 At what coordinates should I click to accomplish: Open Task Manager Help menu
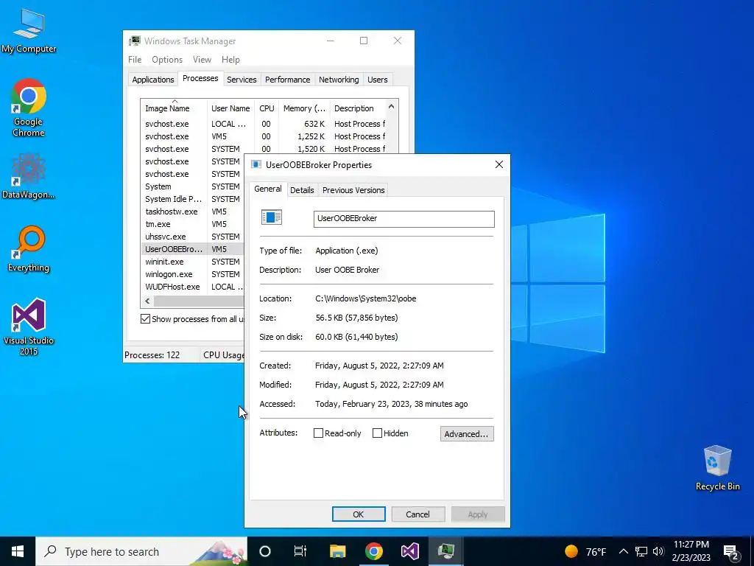coord(230,60)
